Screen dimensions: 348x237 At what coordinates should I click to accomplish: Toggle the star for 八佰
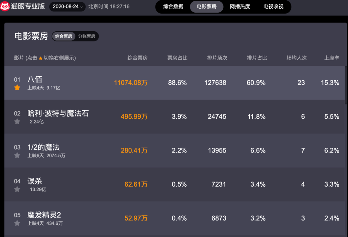pyautogui.click(x=17, y=88)
